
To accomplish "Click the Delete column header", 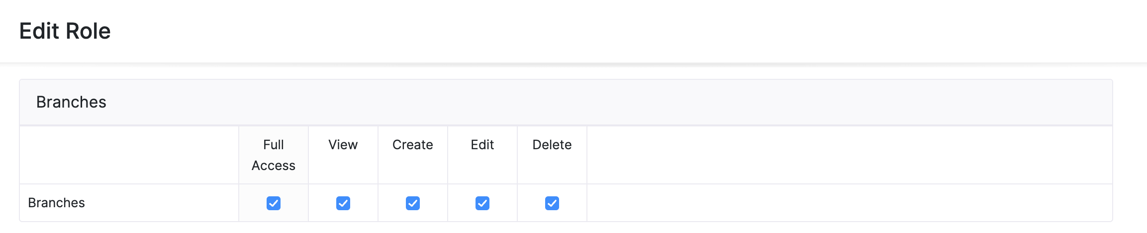I will point(552,145).
